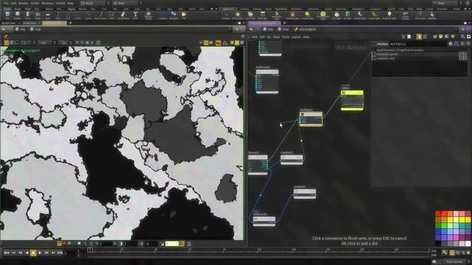This screenshot has height=265, width=472.
Task: Play the timeline in reverse
Action: [27, 253]
